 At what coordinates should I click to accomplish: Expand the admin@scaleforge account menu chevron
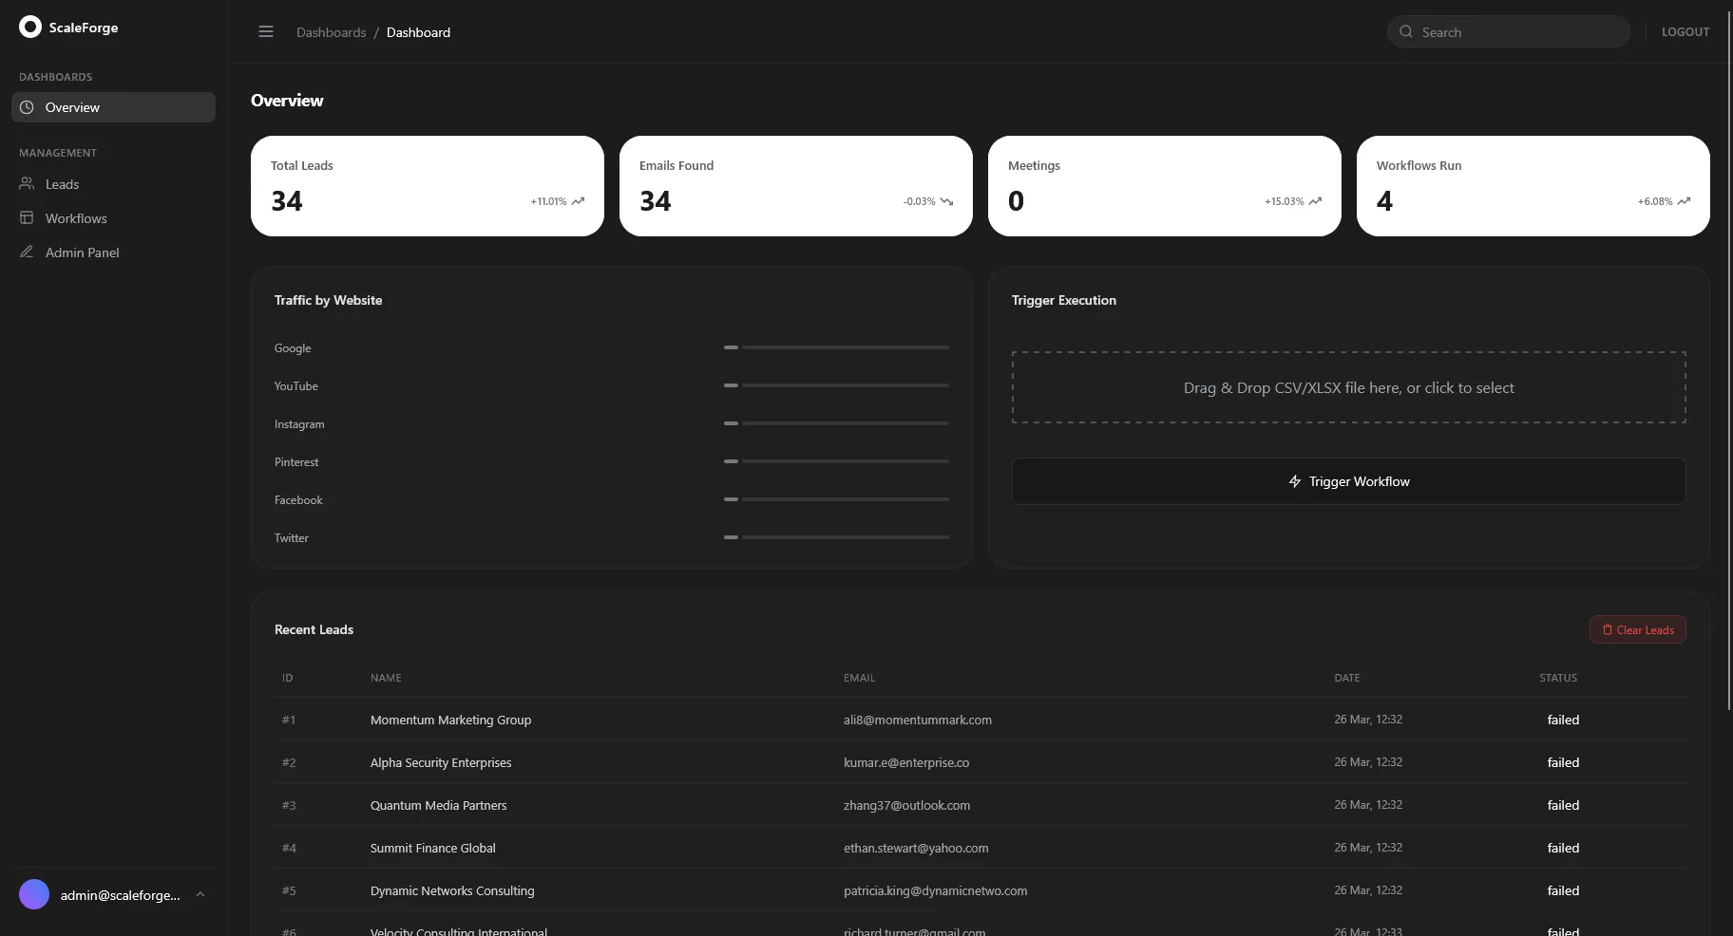(200, 894)
